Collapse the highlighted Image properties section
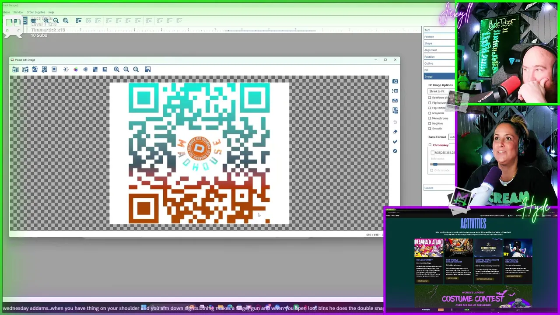This screenshot has width=560, height=315. tap(439, 77)
